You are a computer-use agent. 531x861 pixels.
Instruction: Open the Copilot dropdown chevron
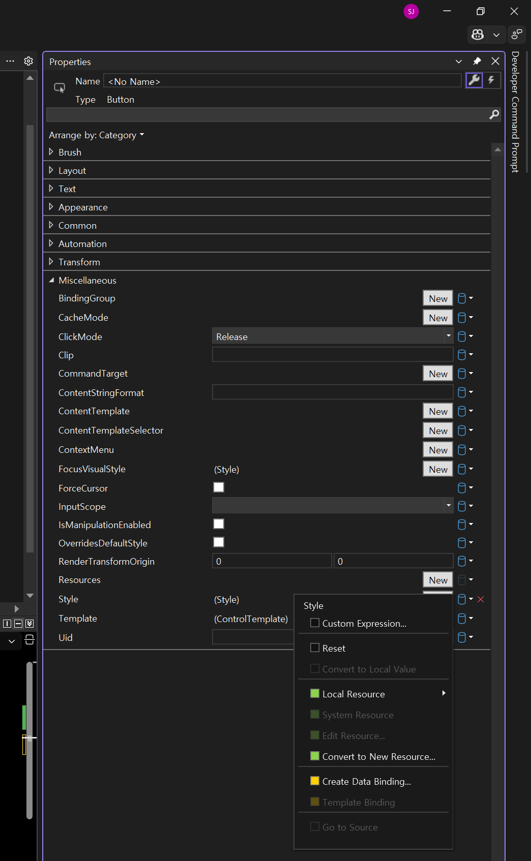(496, 35)
